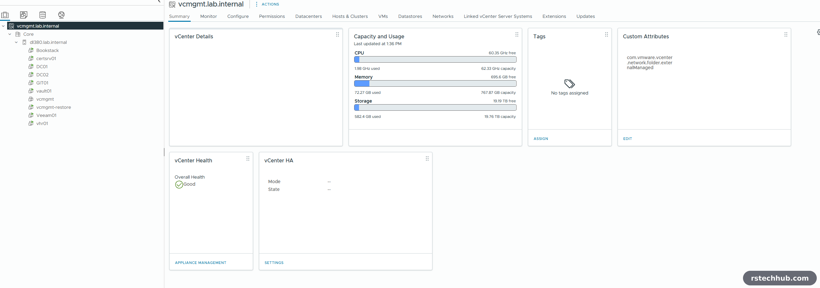Select the DC01 virtual machine

point(42,67)
